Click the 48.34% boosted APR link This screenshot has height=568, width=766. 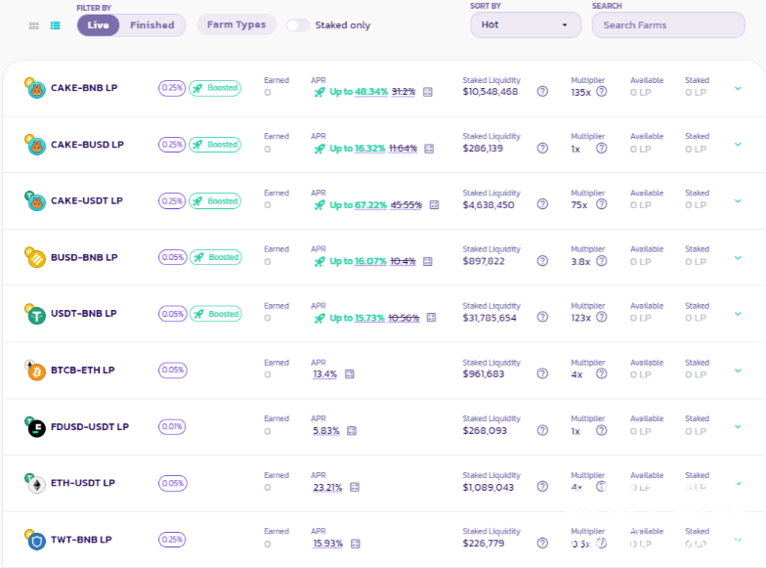370,92
